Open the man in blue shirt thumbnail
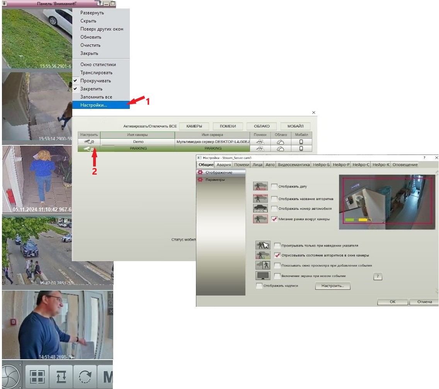 coord(58,325)
